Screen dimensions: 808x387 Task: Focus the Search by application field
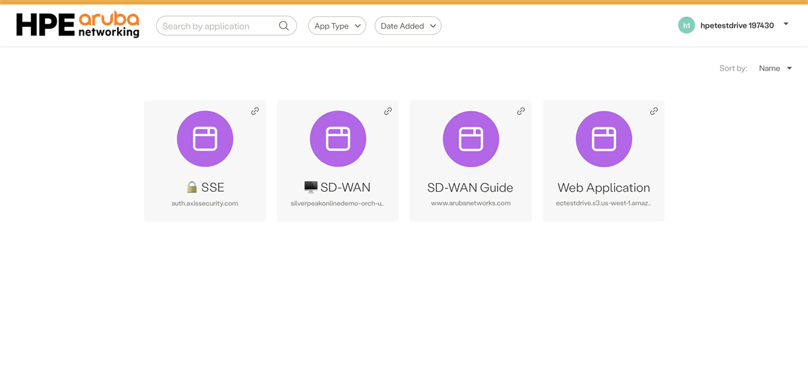(226, 26)
